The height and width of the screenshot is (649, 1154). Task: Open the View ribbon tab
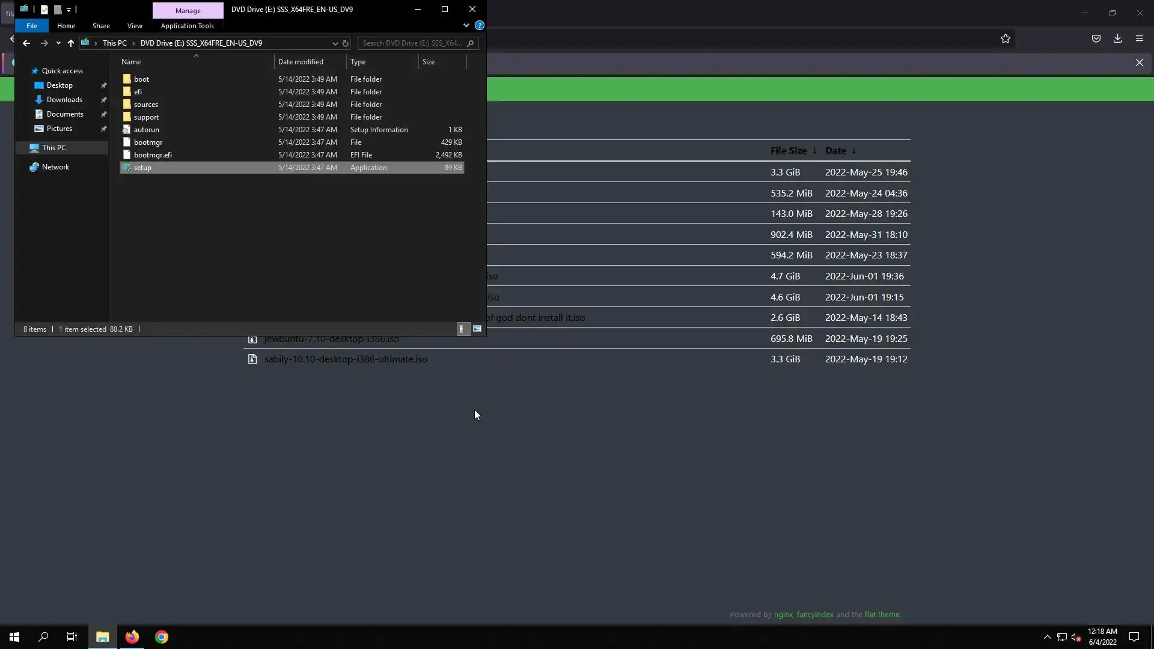tap(135, 26)
